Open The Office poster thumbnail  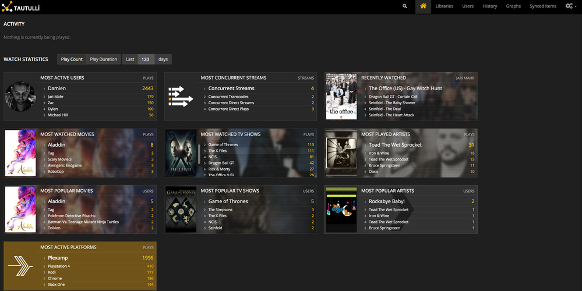(x=341, y=97)
